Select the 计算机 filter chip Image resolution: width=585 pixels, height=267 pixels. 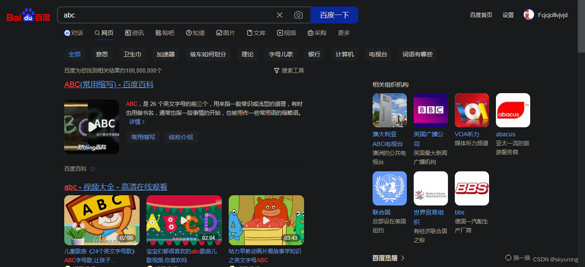(345, 54)
